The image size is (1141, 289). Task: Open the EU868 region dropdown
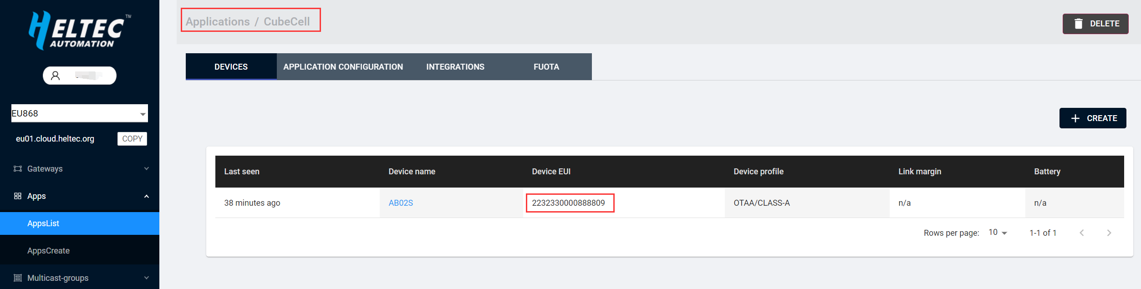(x=79, y=114)
